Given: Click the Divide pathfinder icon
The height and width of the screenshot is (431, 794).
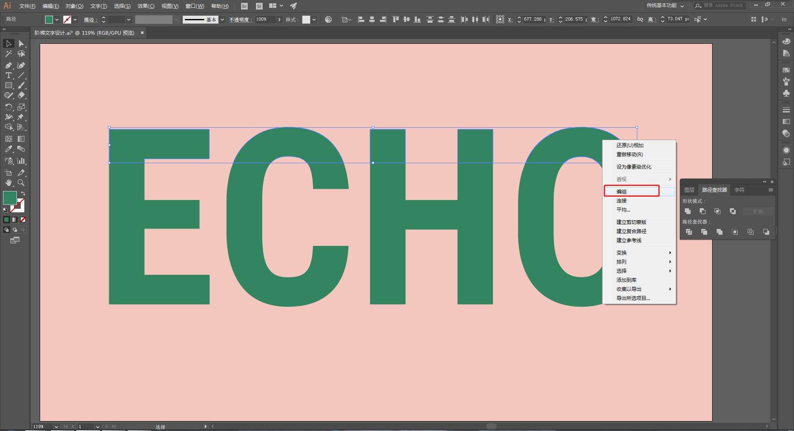Looking at the screenshot, I should (x=689, y=232).
